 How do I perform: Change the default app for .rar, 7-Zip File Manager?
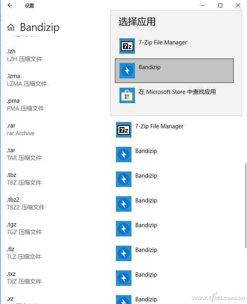(159, 126)
